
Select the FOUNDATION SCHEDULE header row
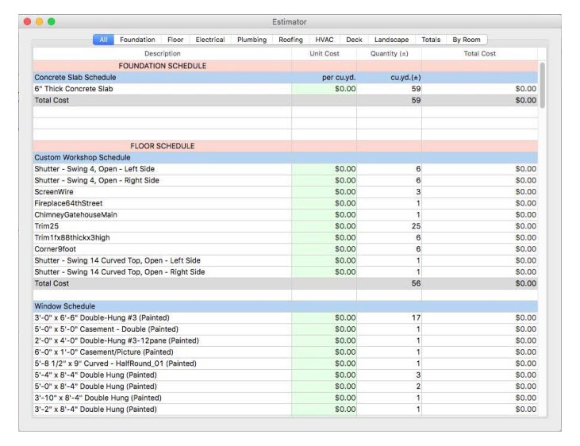[x=285, y=66]
